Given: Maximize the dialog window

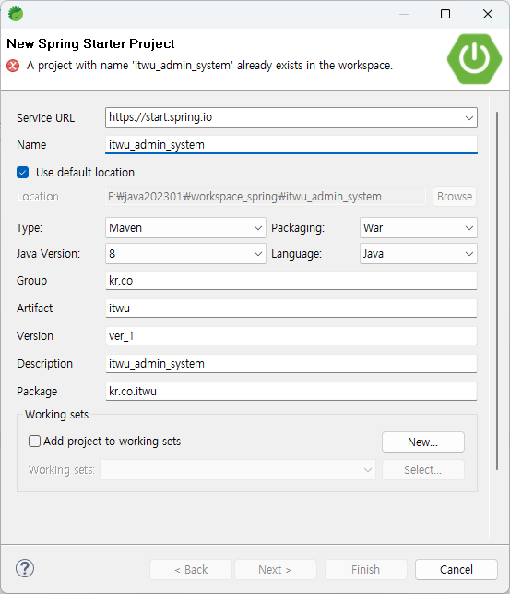Looking at the screenshot, I should pyautogui.click(x=445, y=14).
